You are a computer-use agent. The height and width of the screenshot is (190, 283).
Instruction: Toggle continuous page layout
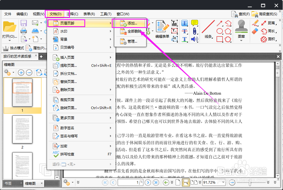(x=186, y=183)
